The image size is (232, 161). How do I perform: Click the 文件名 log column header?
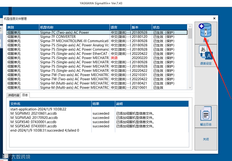(50, 104)
